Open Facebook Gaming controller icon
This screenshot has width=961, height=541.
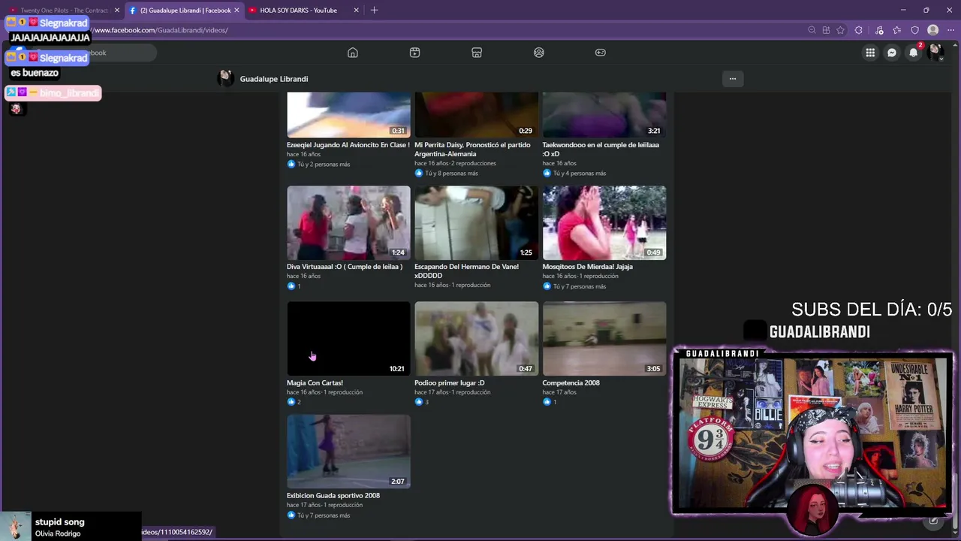pos(601,53)
